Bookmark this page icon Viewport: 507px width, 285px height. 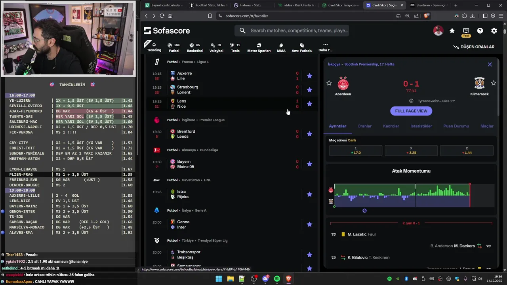click(x=210, y=16)
